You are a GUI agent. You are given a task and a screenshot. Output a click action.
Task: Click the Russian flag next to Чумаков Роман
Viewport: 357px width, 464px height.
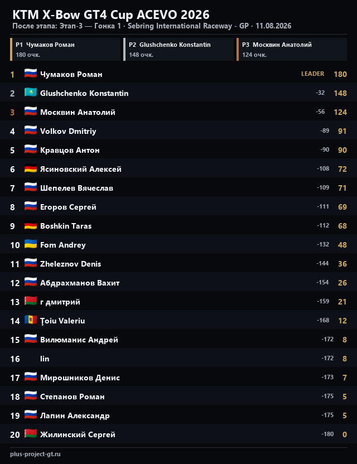pos(31,74)
